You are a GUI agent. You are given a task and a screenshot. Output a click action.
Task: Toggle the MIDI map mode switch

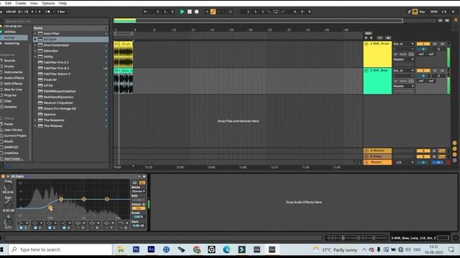[x=434, y=11]
